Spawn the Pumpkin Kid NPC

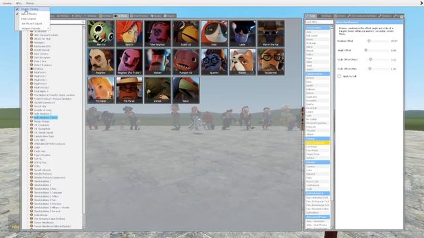(186, 61)
